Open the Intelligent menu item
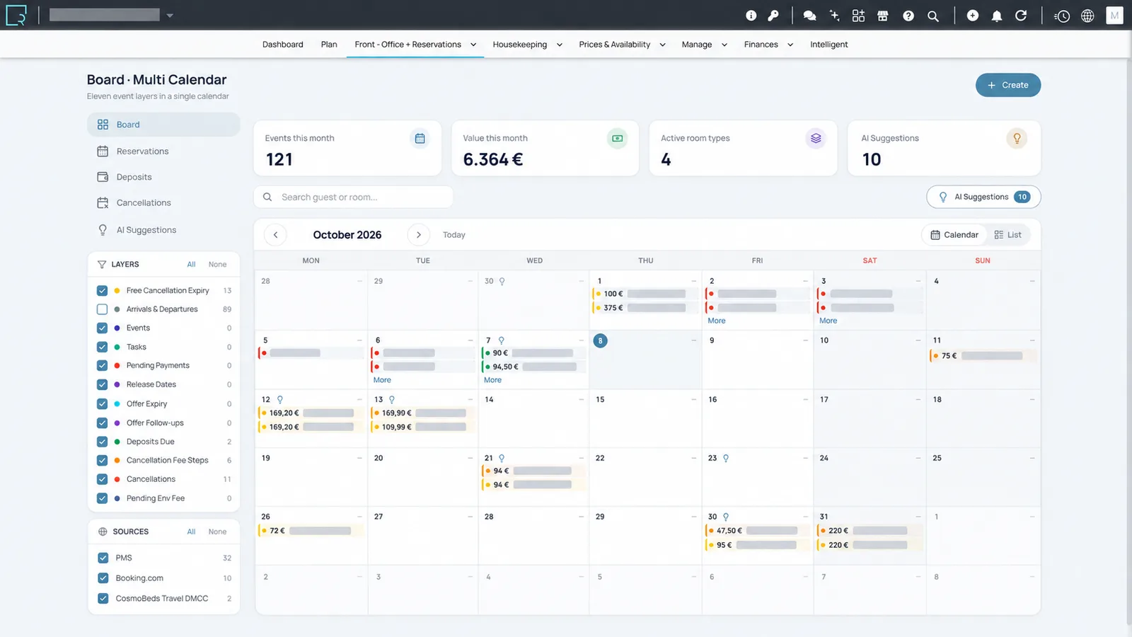Image resolution: width=1132 pixels, height=637 pixels. click(x=828, y=44)
